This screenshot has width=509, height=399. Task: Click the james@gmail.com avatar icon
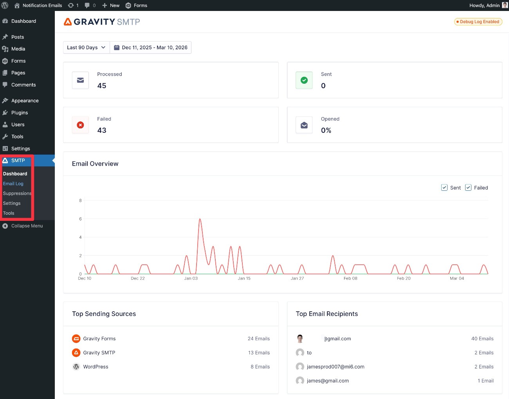click(x=300, y=381)
